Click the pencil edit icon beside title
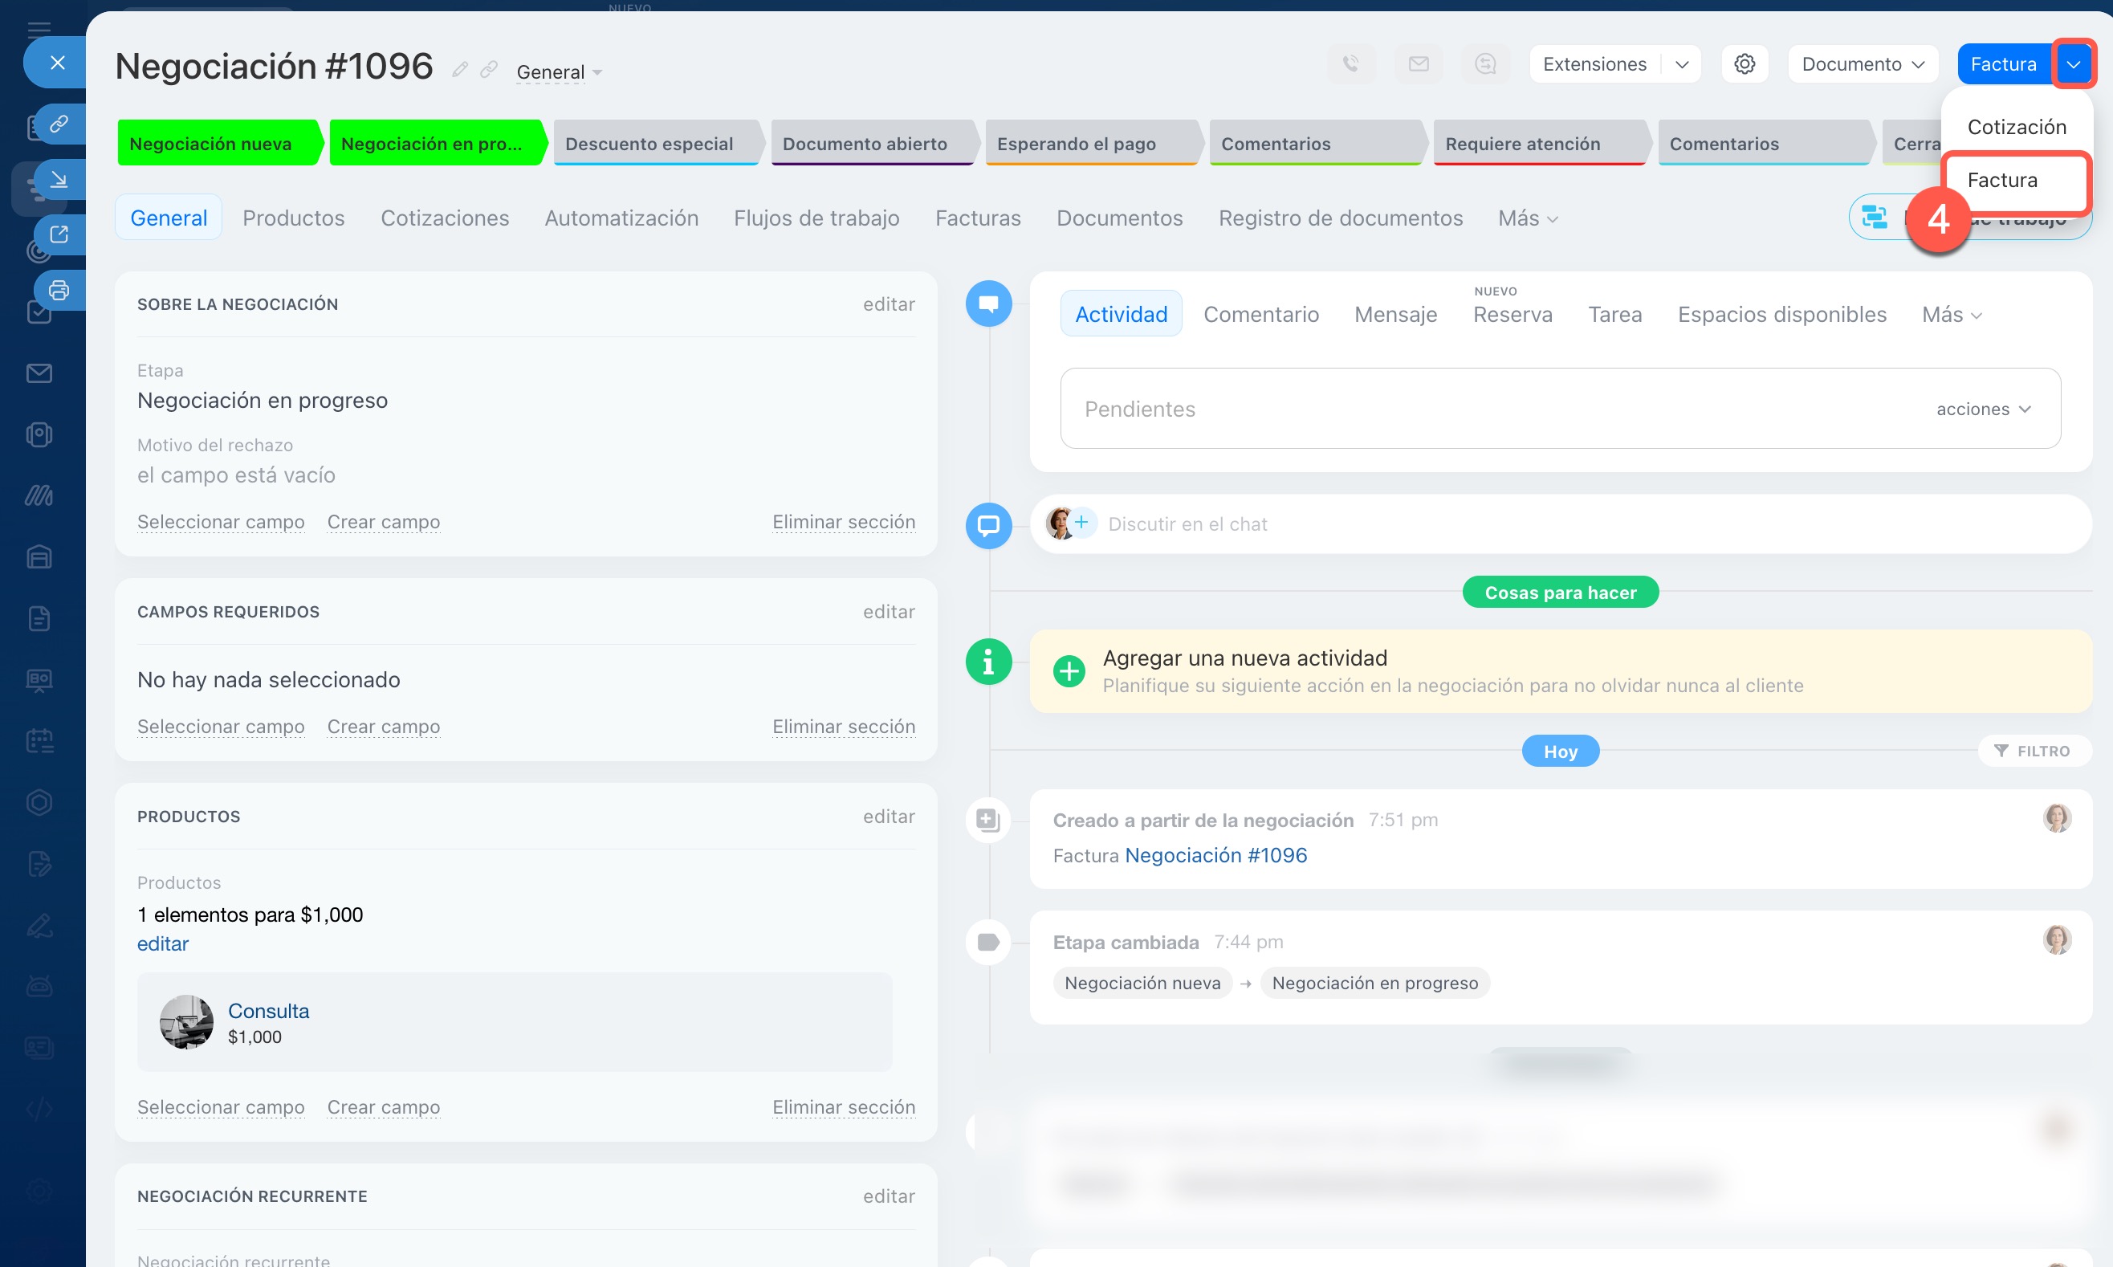 pyautogui.click(x=460, y=70)
